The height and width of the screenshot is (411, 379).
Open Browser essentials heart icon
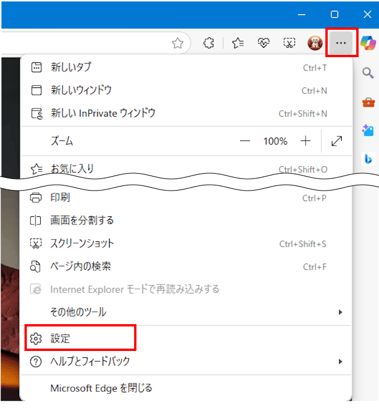coord(264,43)
